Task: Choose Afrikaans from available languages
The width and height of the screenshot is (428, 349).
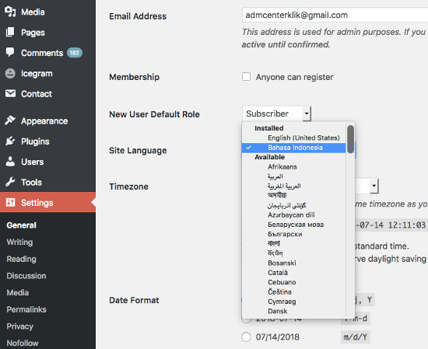Action: 282,166
